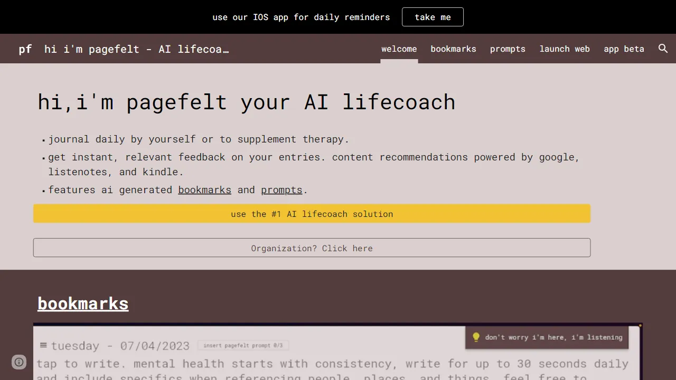Click the get instant, relevant feedback bullet
676x380 pixels.
tap(314, 164)
